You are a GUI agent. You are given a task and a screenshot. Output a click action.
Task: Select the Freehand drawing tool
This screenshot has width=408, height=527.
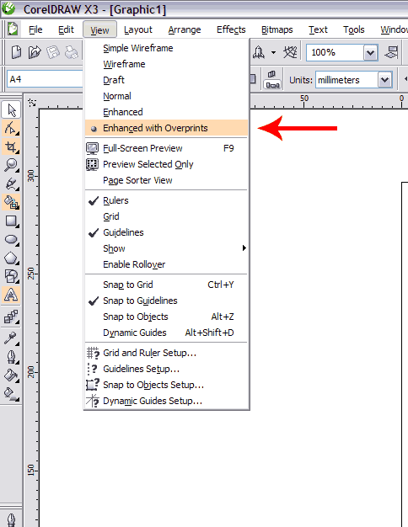11,184
